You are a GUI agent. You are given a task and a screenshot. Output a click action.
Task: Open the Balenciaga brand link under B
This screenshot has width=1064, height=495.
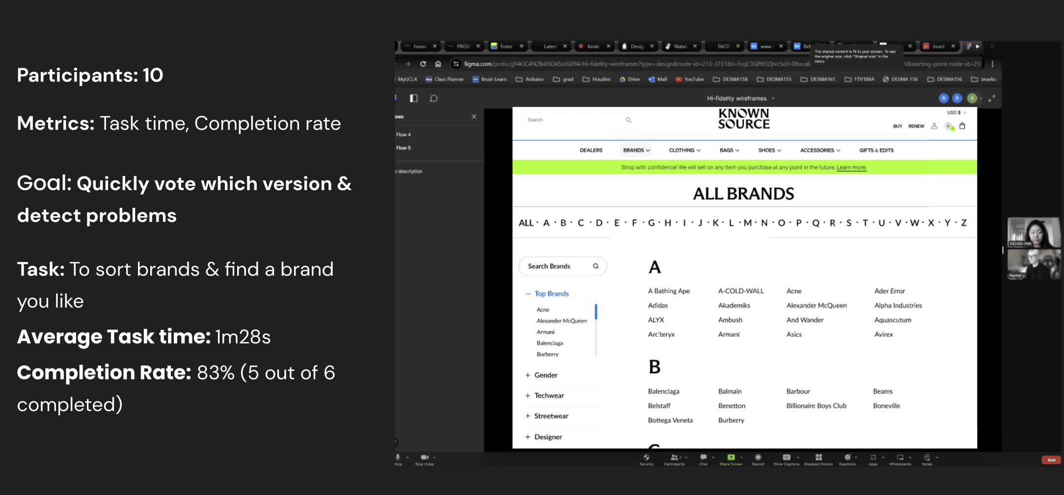click(x=664, y=391)
